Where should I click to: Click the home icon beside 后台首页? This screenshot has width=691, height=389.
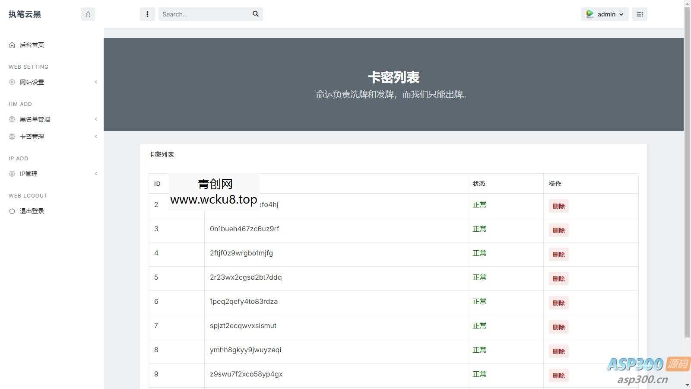pyautogui.click(x=11, y=45)
